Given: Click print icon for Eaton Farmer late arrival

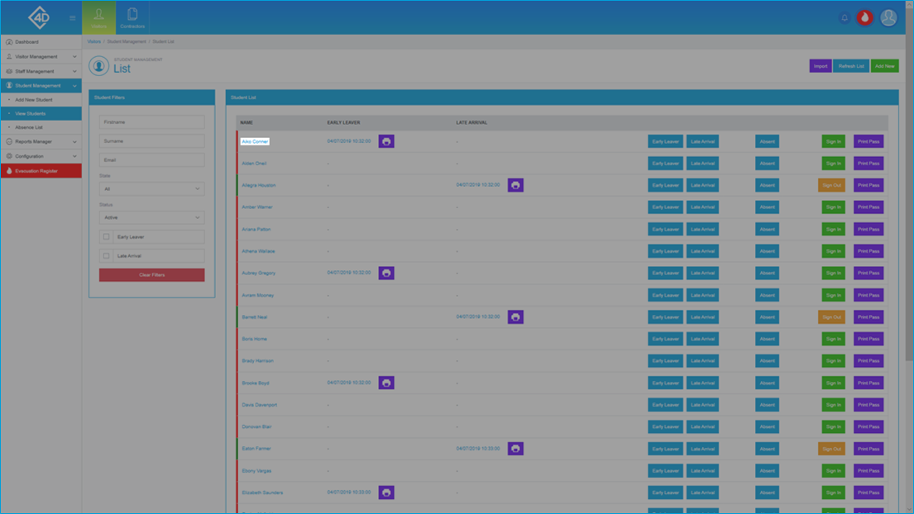Looking at the screenshot, I should (515, 449).
